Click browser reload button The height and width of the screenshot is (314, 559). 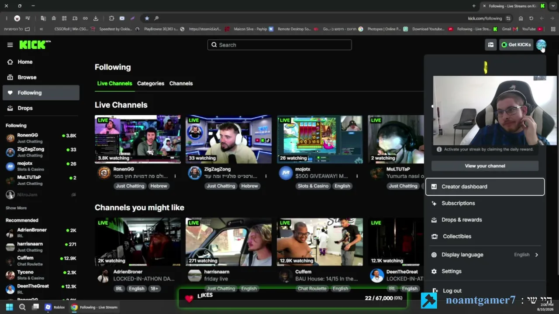click(x=531, y=18)
